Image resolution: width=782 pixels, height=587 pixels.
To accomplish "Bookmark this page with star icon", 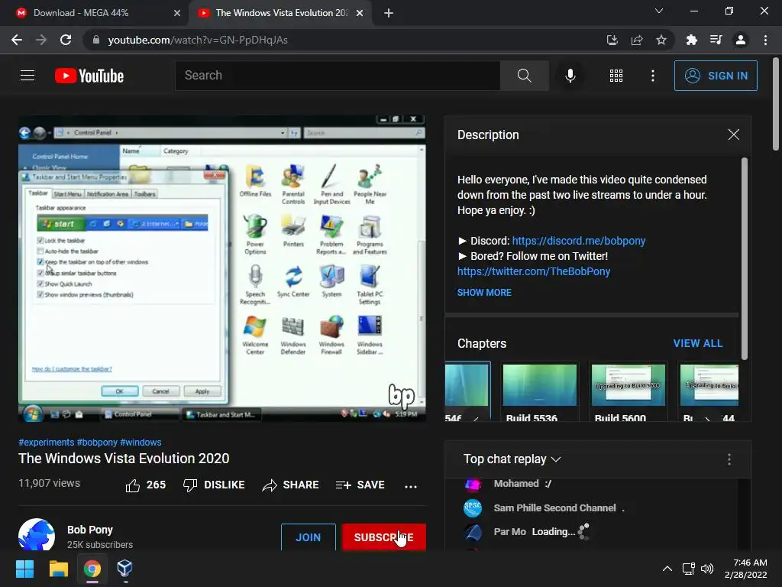I will (661, 40).
